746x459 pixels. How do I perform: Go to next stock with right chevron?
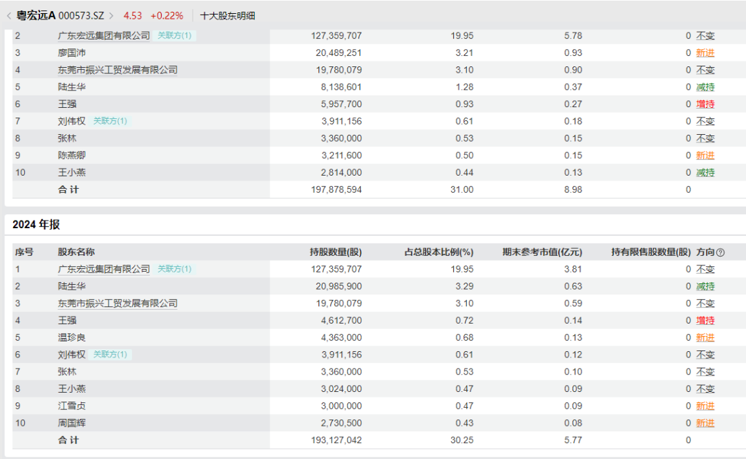(111, 16)
